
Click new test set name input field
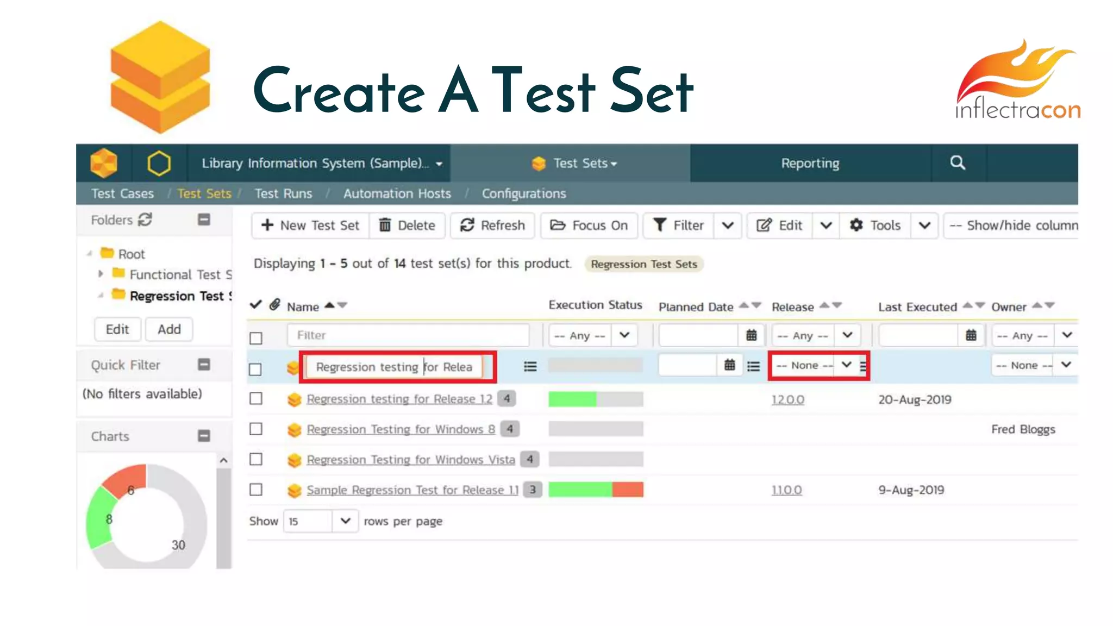(394, 367)
